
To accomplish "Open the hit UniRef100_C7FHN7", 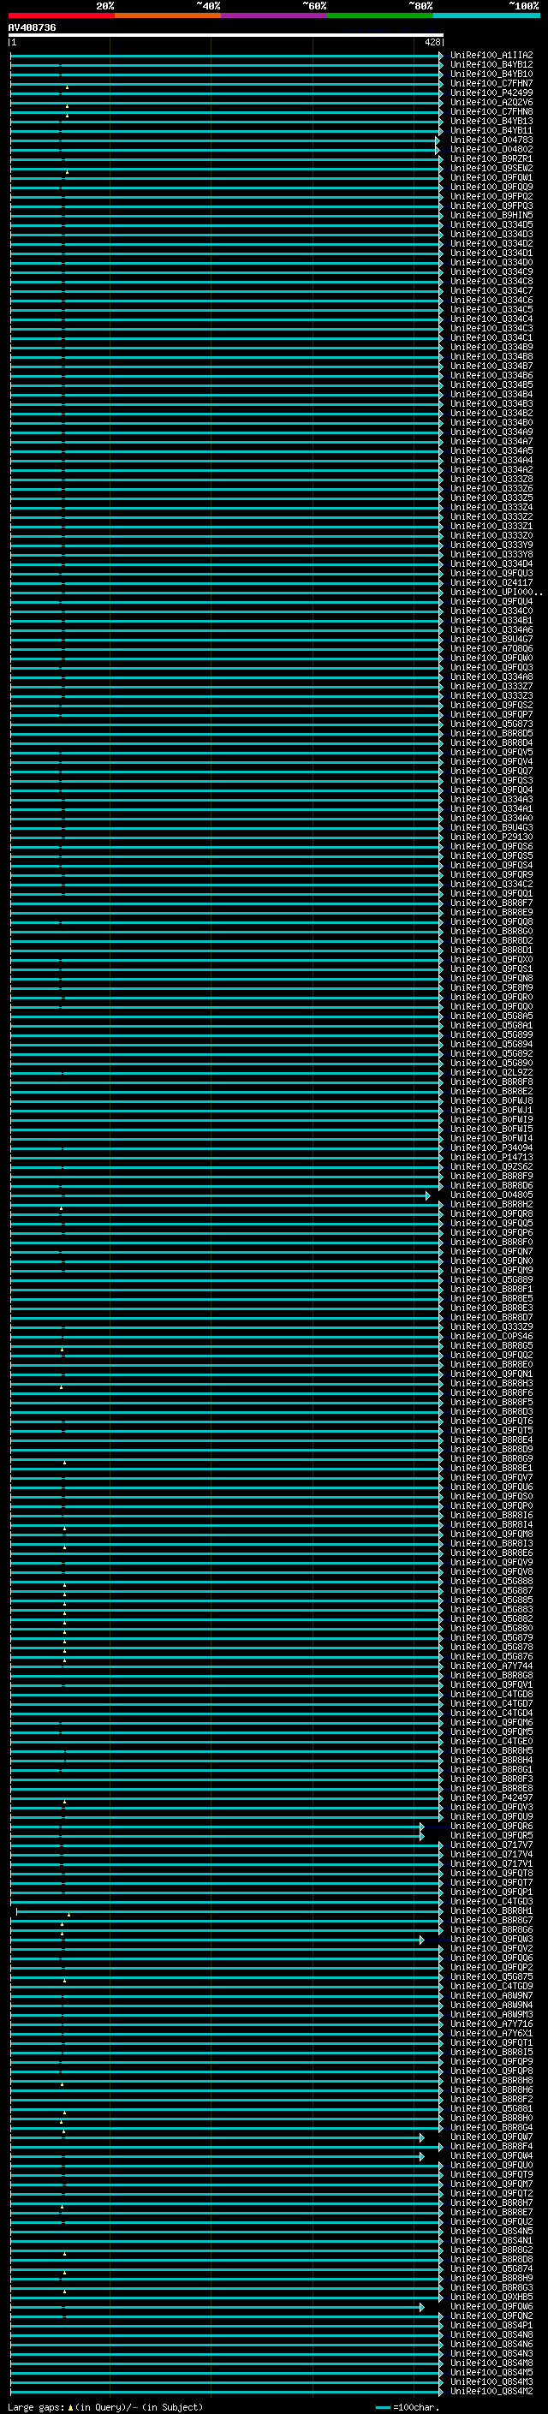I will pyautogui.click(x=491, y=83).
